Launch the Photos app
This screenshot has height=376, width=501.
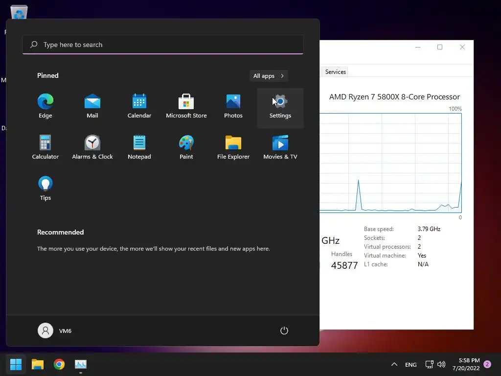[233, 106]
